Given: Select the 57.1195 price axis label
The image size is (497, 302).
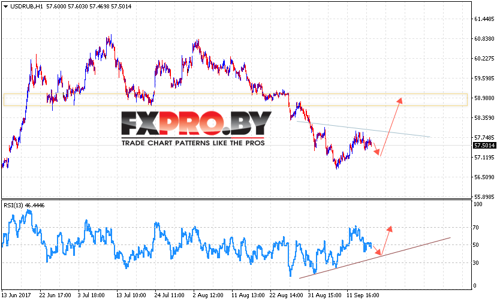Looking at the screenshot, I should (x=484, y=157).
